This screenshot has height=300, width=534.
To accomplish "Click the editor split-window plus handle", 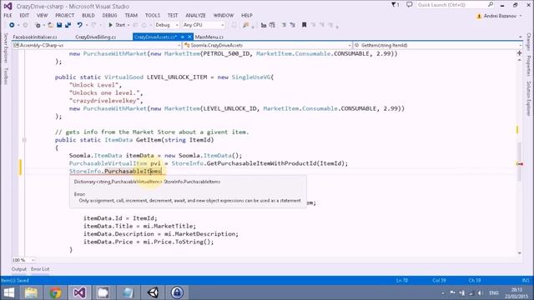I will pos(519,53).
